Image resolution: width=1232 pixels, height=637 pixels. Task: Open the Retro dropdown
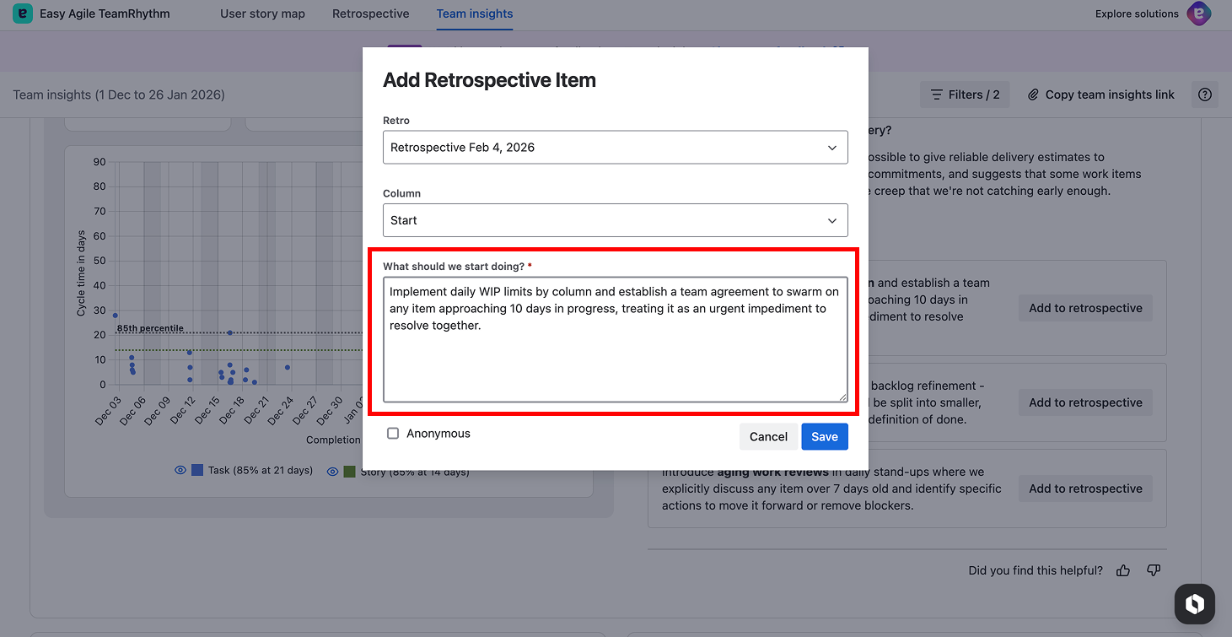click(x=615, y=148)
